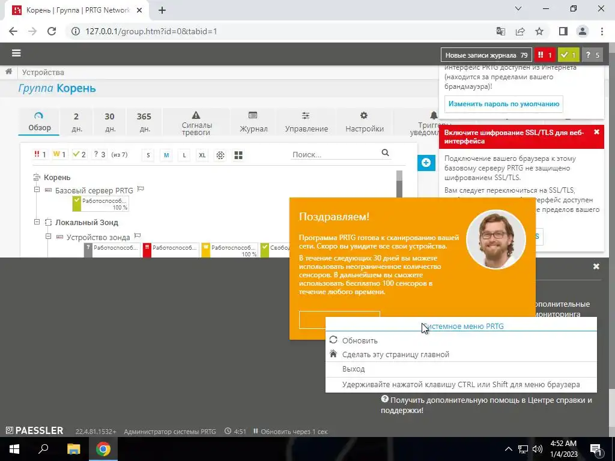
Task: Switch to the 2 дн. tab
Action: click(x=76, y=122)
